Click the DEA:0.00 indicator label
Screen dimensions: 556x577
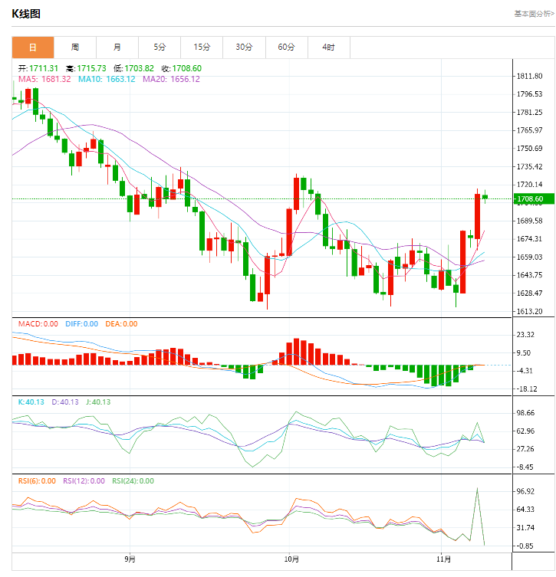tap(121, 324)
